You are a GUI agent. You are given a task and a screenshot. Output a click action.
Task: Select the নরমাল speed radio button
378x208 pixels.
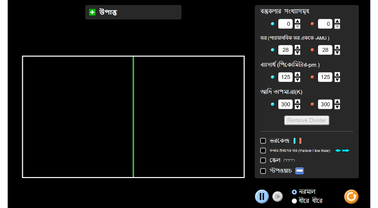coord(294,192)
